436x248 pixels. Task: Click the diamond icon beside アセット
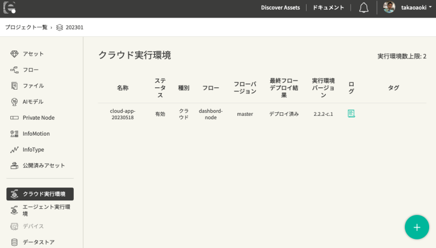pos(15,54)
